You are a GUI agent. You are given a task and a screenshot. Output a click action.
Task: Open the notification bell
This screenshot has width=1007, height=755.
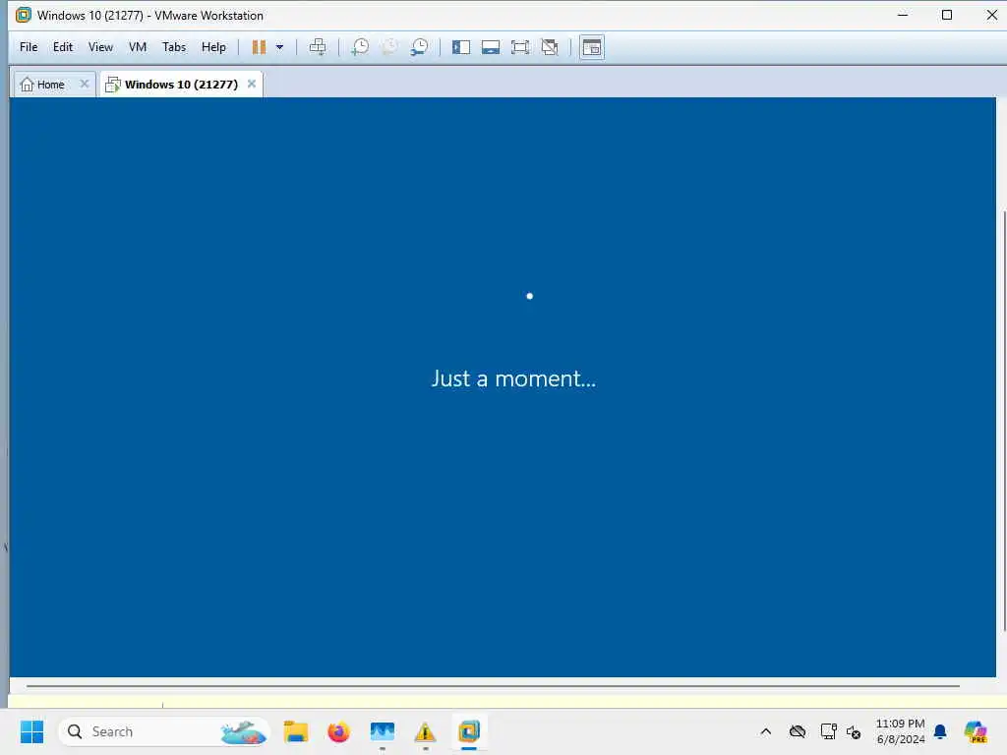pos(940,731)
